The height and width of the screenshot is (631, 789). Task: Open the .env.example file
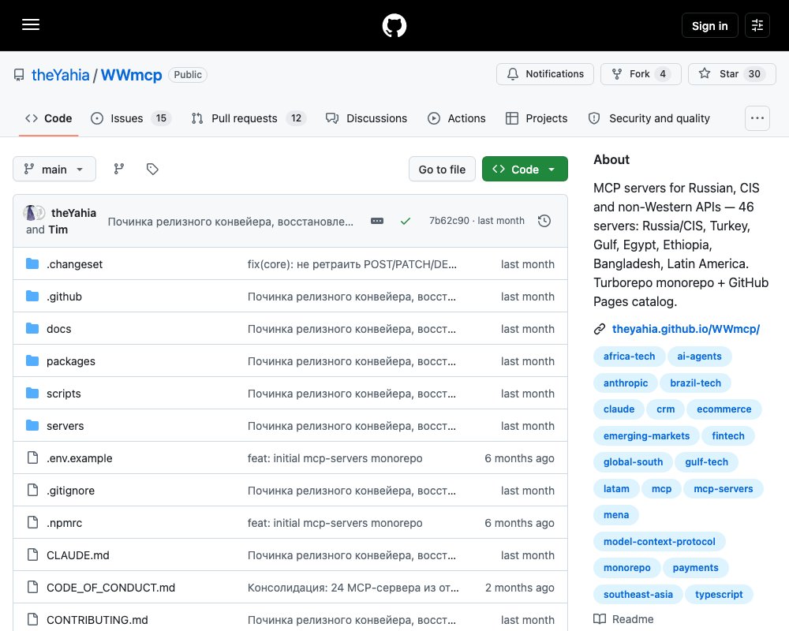click(80, 458)
